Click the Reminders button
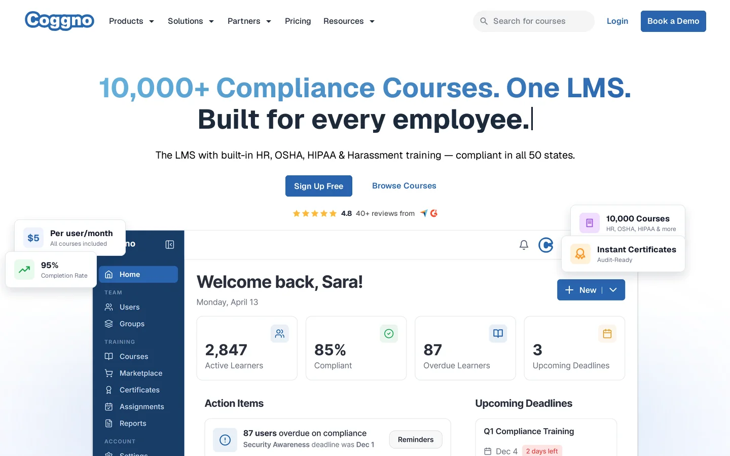The image size is (730, 456). 416,440
